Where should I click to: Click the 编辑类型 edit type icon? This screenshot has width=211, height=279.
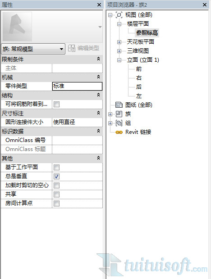click(x=72, y=48)
